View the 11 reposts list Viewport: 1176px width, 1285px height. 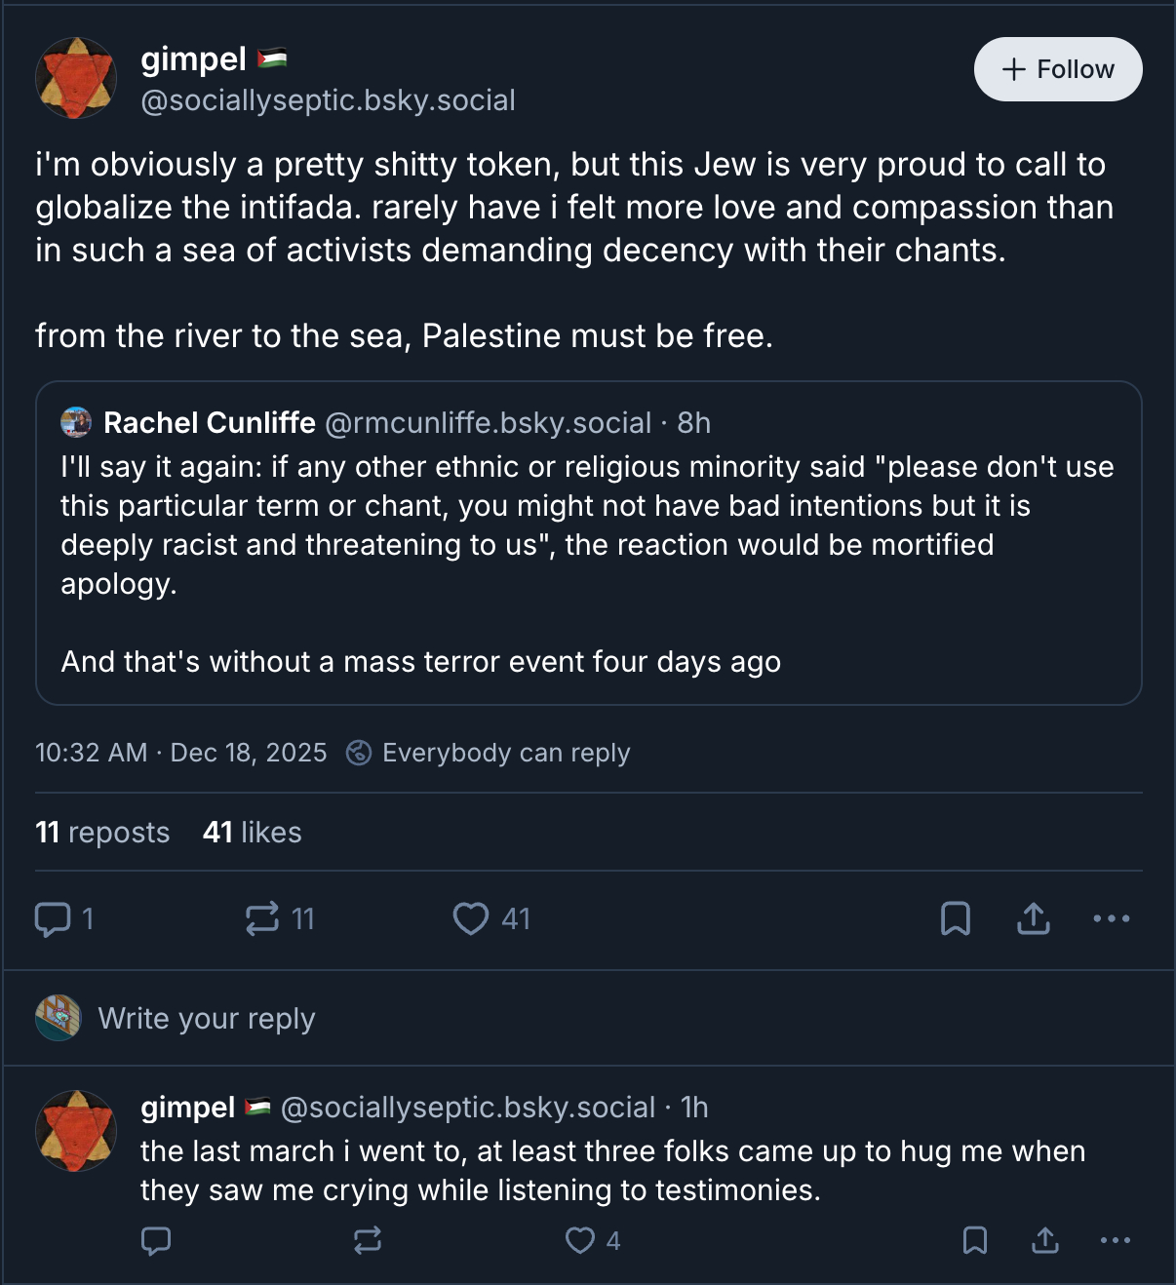coord(102,833)
